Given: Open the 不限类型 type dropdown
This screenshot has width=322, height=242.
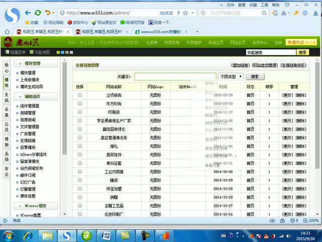Looking at the screenshot, I should (230, 77).
